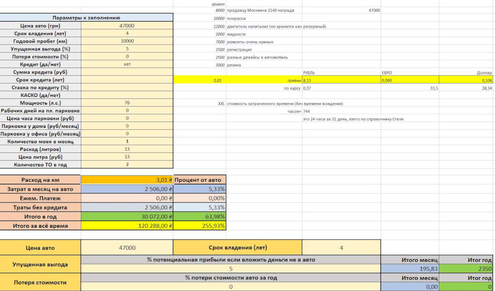The height and width of the screenshot is (291, 495).
Task: Select the 'Кредит (да/нет)' value cell 'нет'
Action: coord(127,64)
